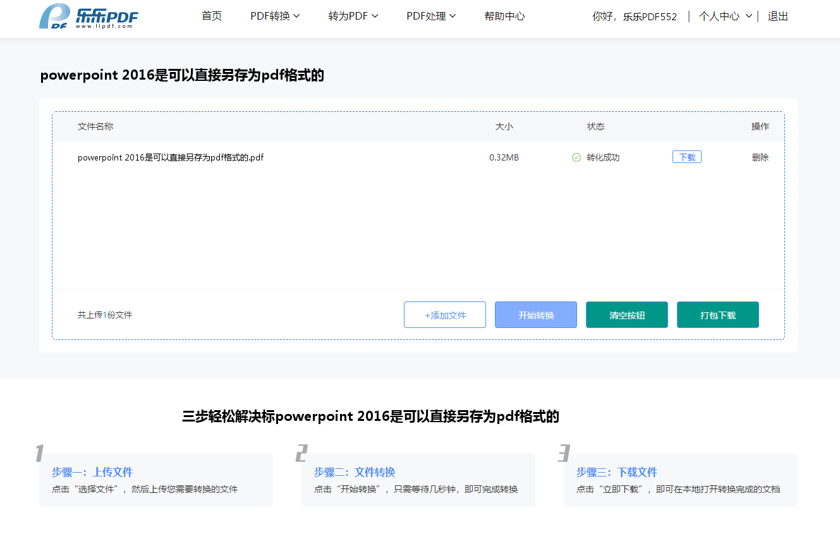
Task: Click the 步骤一：上传文件 heading
Action: [x=92, y=472]
